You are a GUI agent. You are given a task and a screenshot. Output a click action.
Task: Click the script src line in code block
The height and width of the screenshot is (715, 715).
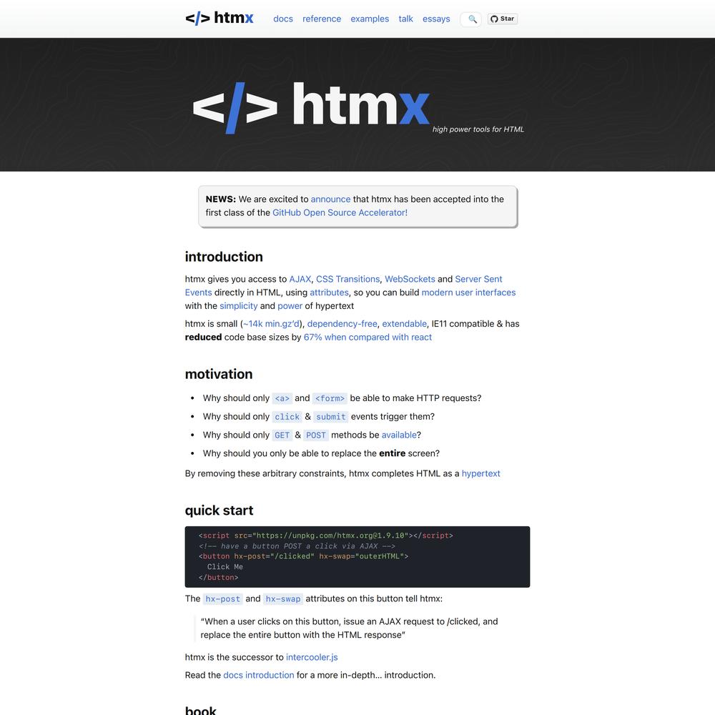[325, 536]
